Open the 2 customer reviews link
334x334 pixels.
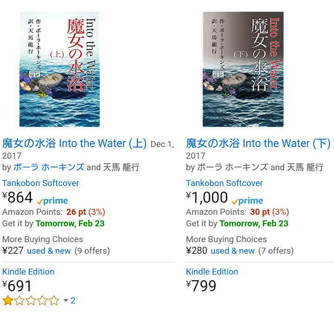point(73,301)
